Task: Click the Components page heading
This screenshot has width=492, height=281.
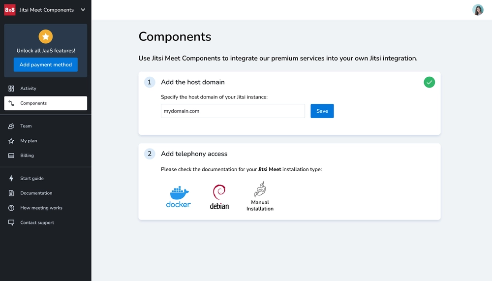Action: 175,37
